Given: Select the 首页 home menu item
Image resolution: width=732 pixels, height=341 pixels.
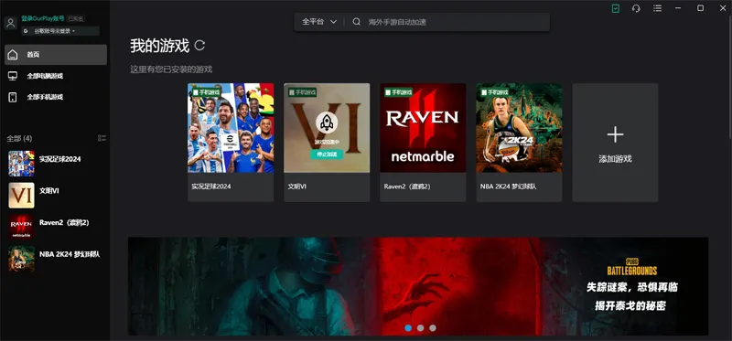Looking at the screenshot, I should point(56,55).
